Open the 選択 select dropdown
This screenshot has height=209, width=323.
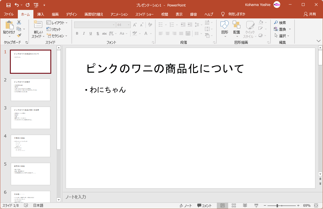coord(282,36)
